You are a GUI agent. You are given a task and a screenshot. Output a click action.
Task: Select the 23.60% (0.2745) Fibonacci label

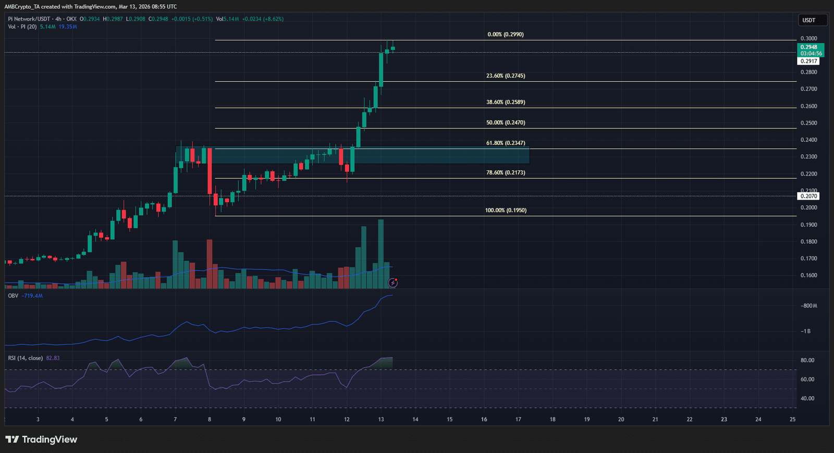click(505, 76)
